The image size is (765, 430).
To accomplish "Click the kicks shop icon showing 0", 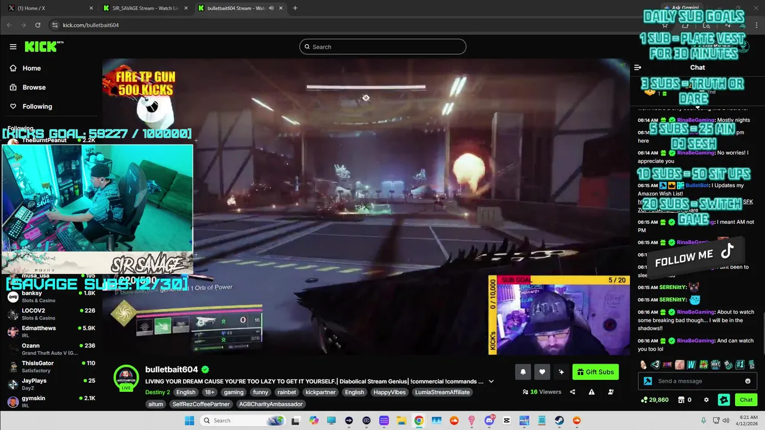I will point(684,400).
